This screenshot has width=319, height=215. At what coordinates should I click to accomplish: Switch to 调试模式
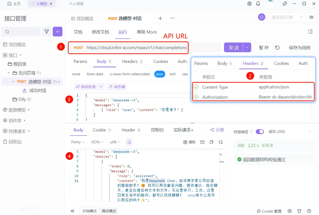109,211
